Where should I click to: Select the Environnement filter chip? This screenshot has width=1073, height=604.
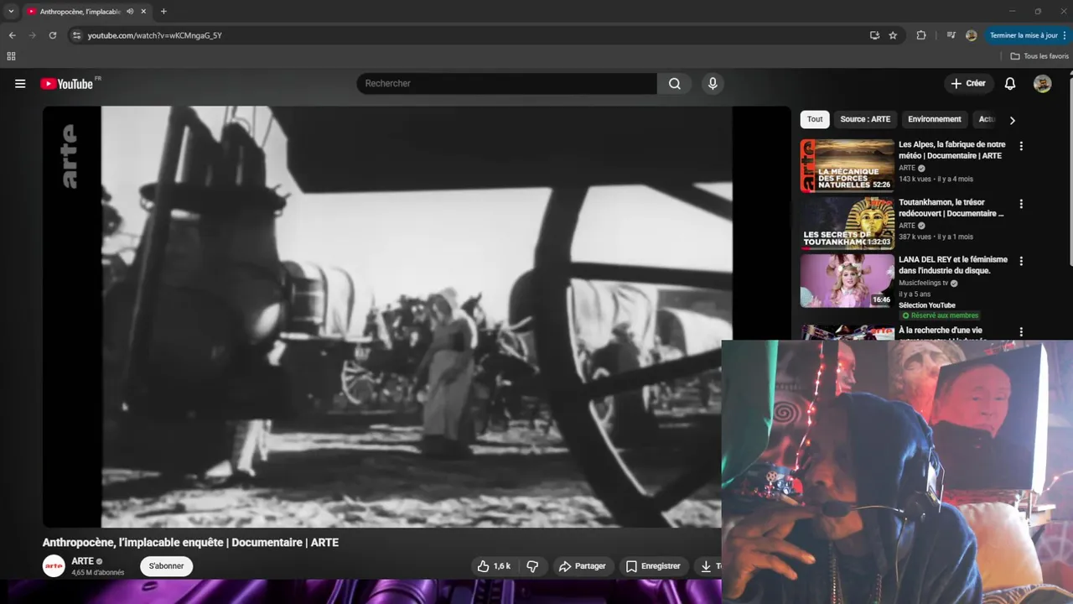point(935,119)
